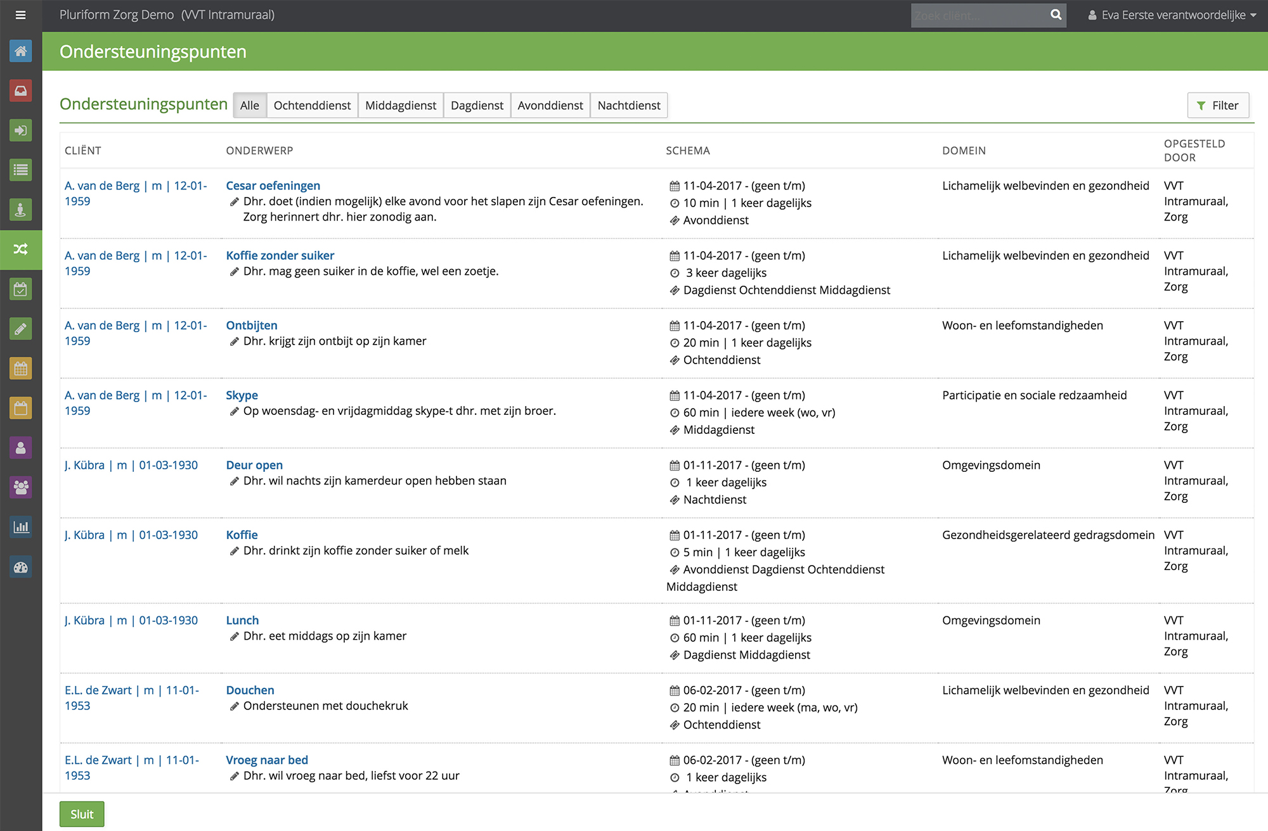Open Eva Eerste verantwoordelijke user dropdown

pos(1172,15)
